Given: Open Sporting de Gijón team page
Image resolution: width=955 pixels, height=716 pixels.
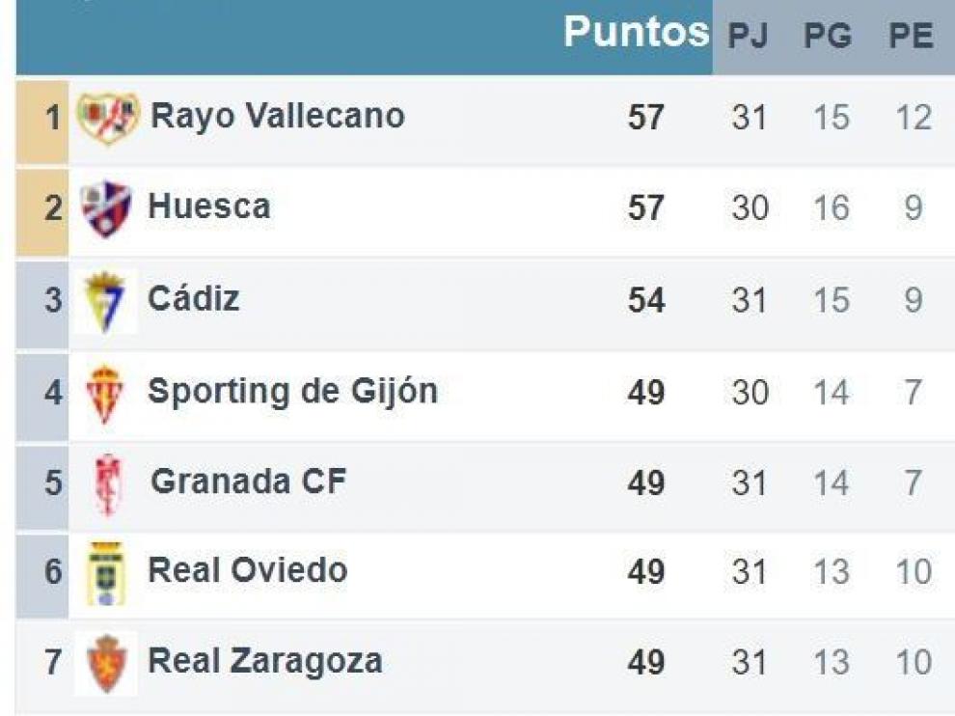Looking at the screenshot, I should 293,391.
